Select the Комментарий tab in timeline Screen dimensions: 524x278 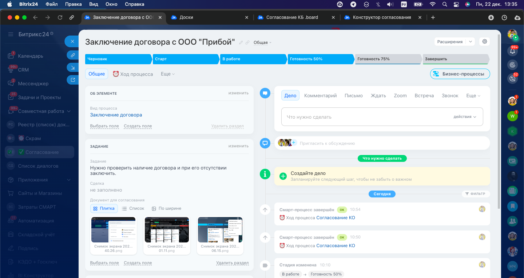click(x=320, y=95)
